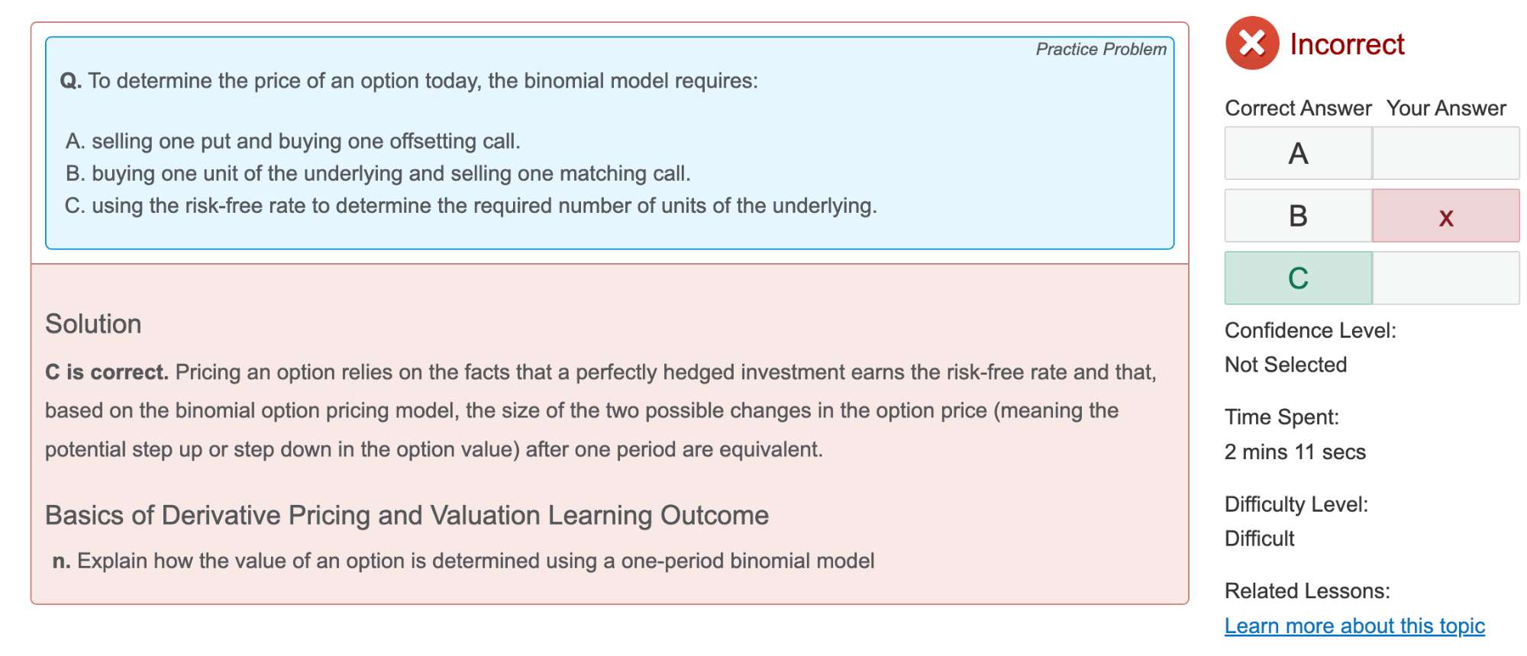Click the 'Practice Problem' label

[1100, 50]
